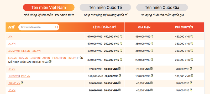210x94 pixels.
Task: Open info icon beside .IO.VN transfer fee
Action: 191,90
